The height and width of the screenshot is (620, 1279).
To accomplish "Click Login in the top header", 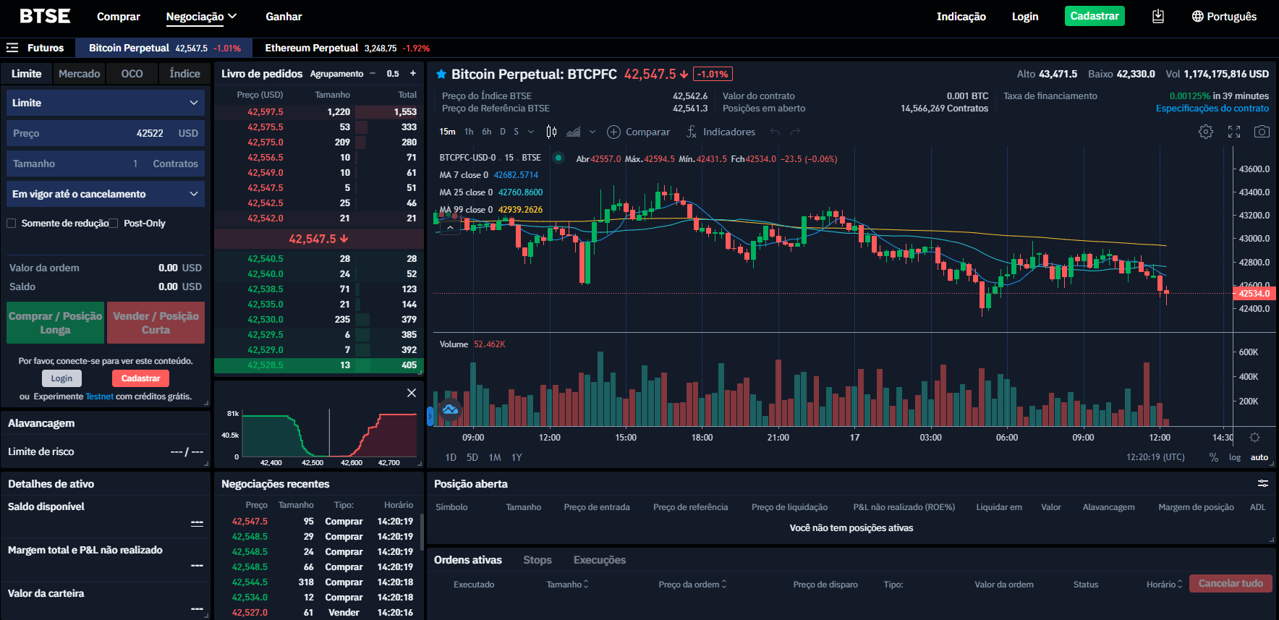I will (x=1025, y=16).
